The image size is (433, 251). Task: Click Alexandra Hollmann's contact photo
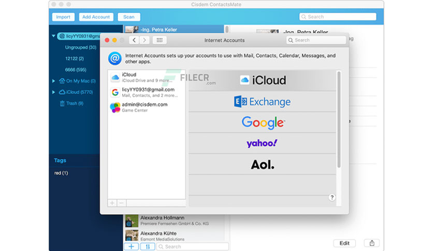pyautogui.click(x=132, y=221)
